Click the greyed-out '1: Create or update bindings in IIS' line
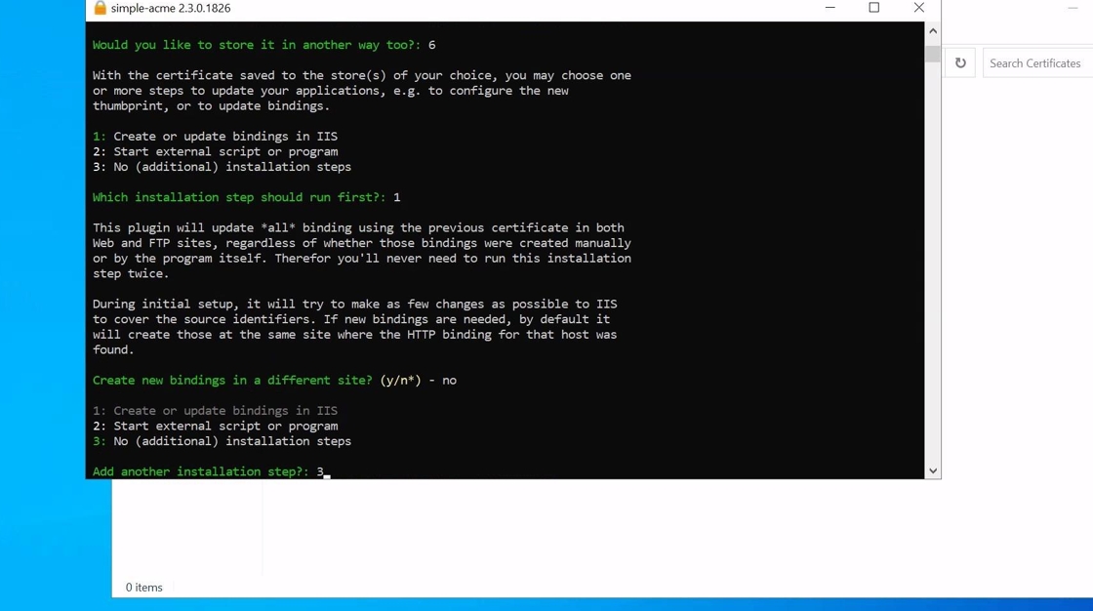The height and width of the screenshot is (611, 1093). tap(215, 411)
